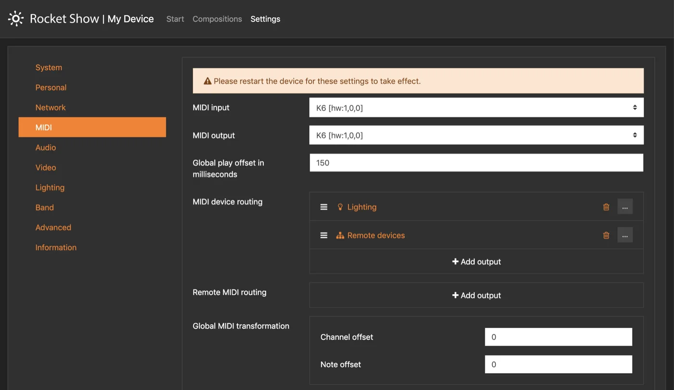Open the Compositions page
The height and width of the screenshot is (390, 674).
(x=217, y=19)
